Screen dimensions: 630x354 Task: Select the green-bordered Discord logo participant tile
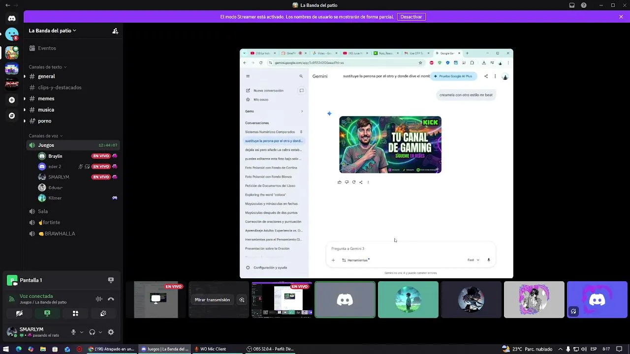[345, 299]
